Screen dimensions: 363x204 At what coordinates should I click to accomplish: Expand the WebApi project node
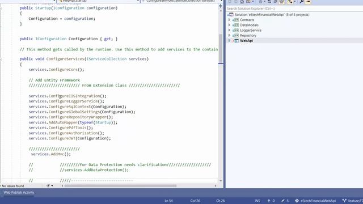tap(229, 41)
